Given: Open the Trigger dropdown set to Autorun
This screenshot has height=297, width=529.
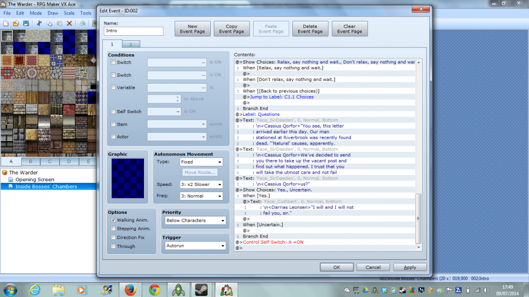Looking at the screenshot, I should click(195, 246).
